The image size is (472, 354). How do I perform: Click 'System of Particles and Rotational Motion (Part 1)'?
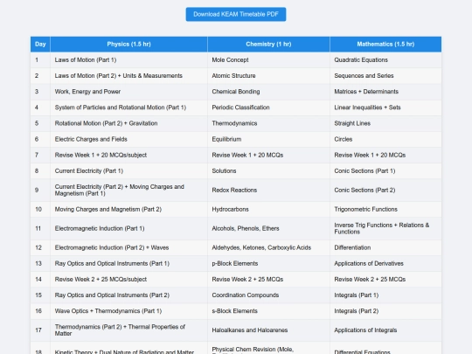tap(128, 108)
